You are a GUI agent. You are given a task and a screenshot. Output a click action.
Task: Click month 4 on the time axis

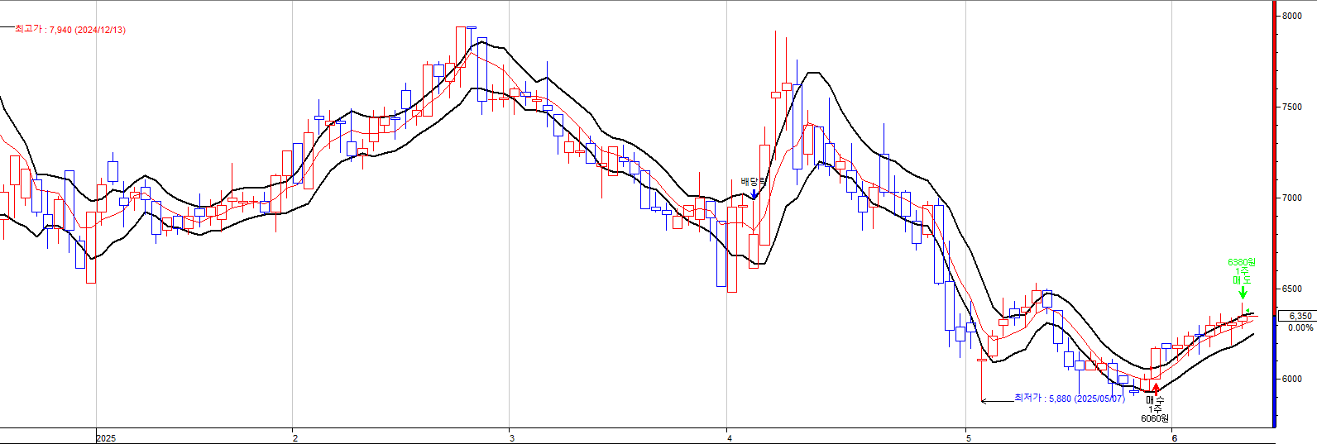(730, 438)
